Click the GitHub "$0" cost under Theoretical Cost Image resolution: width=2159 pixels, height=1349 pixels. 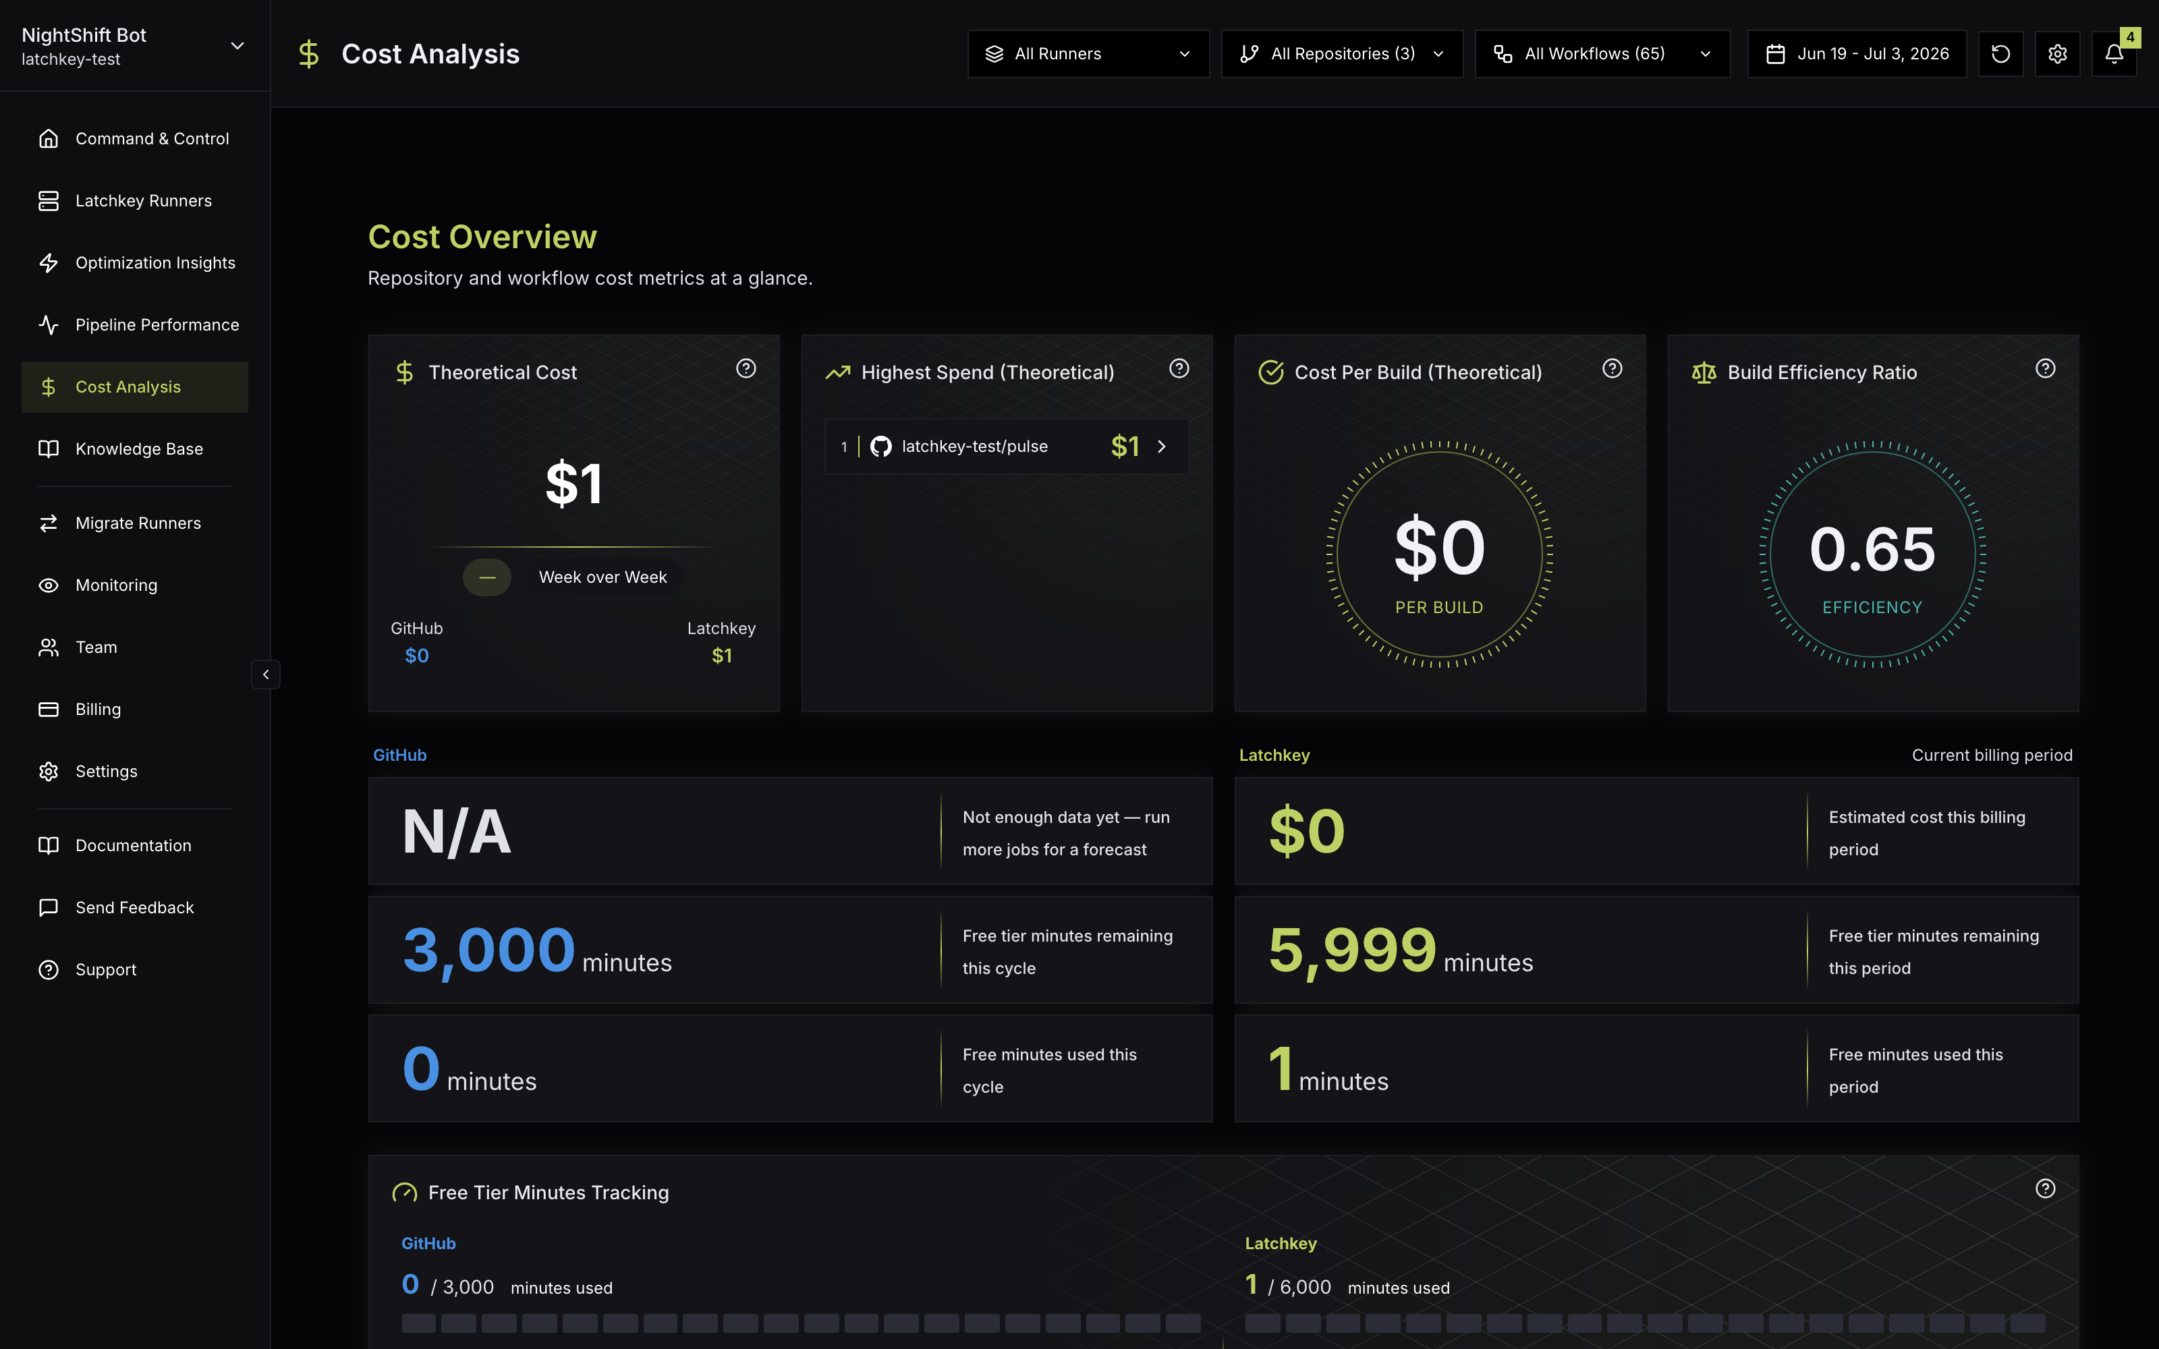[417, 656]
